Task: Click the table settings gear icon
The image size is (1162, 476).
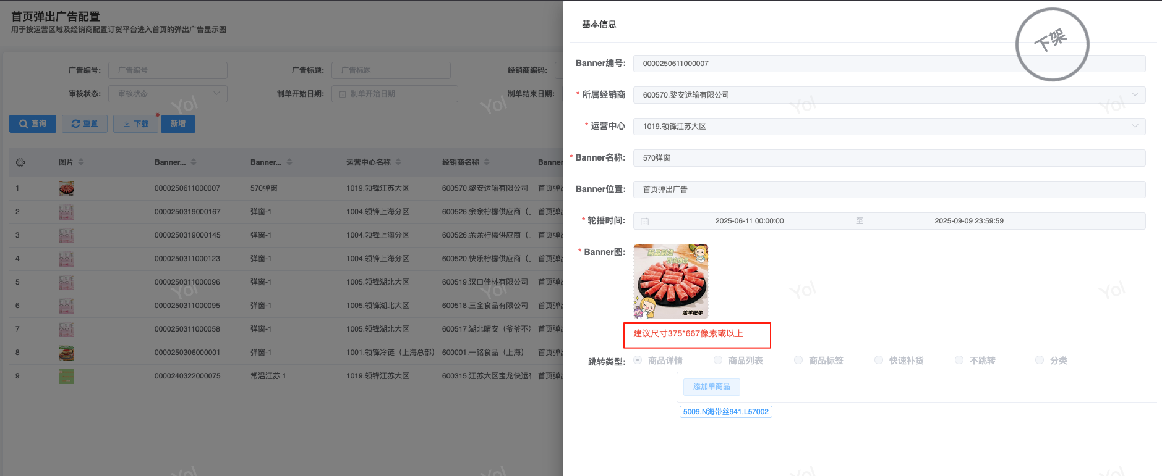Action: [20, 162]
